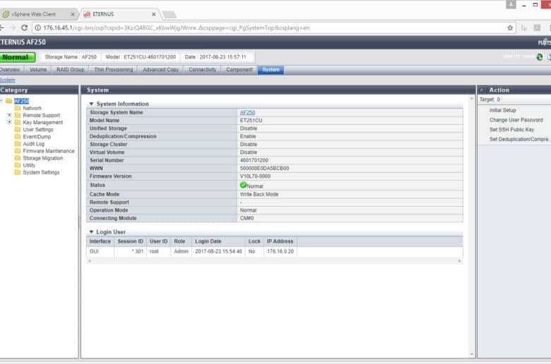The image size is (551, 364).
Task: Select System Settings in the Category tree
Action: (41, 172)
